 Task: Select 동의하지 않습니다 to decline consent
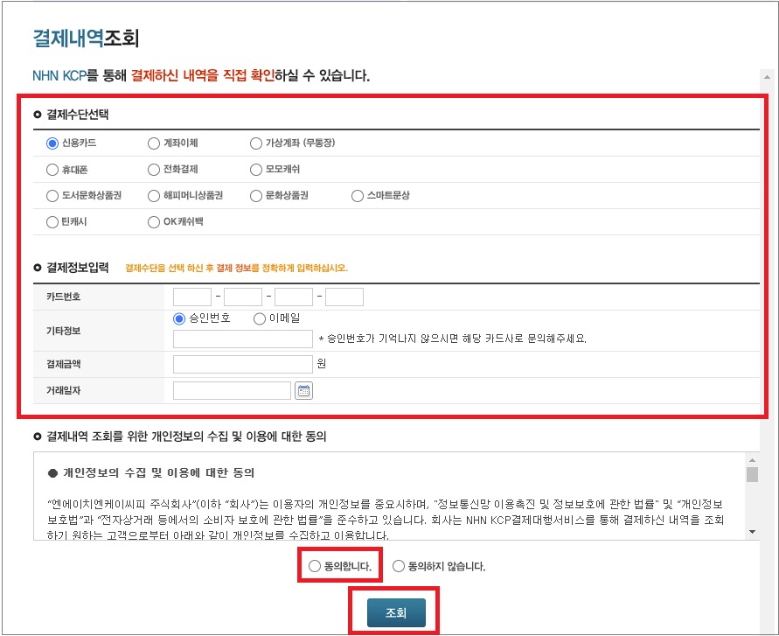(x=398, y=566)
